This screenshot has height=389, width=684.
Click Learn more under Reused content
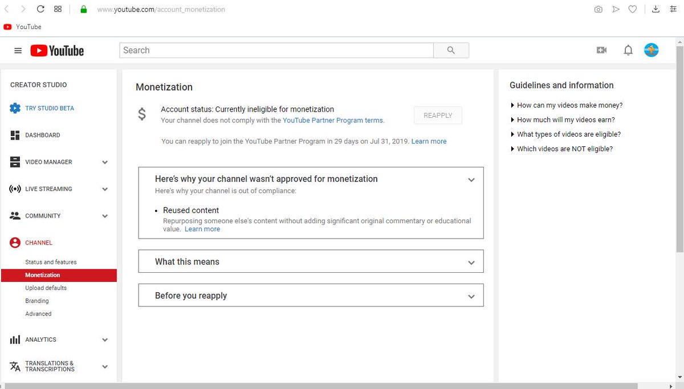coord(202,229)
